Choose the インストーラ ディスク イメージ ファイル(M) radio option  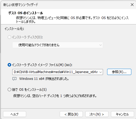pyautogui.click(x=9, y=65)
